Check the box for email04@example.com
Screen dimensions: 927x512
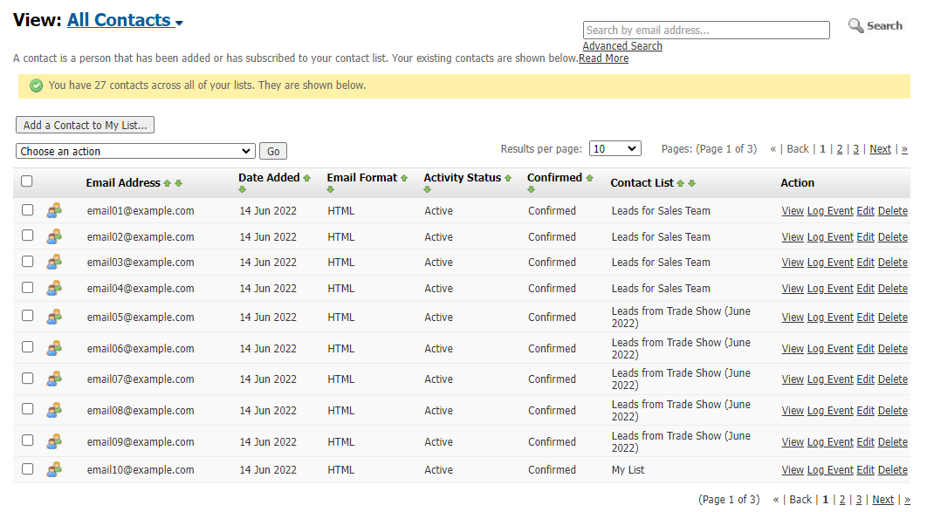(27, 287)
